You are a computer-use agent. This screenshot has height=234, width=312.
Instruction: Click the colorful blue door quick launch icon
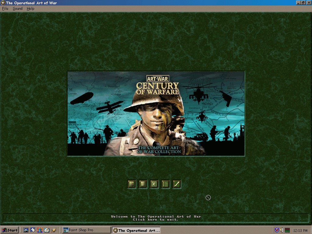tap(40, 230)
